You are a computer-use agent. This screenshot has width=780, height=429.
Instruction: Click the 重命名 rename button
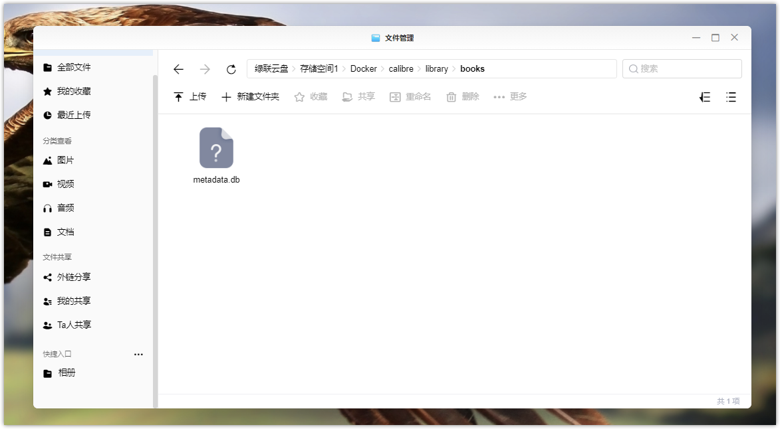point(410,97)
